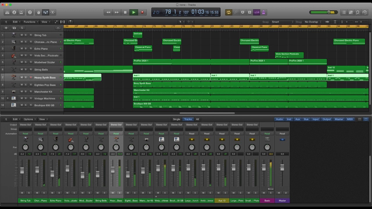Toggle Show Automation icon

(x=56, y=22)
